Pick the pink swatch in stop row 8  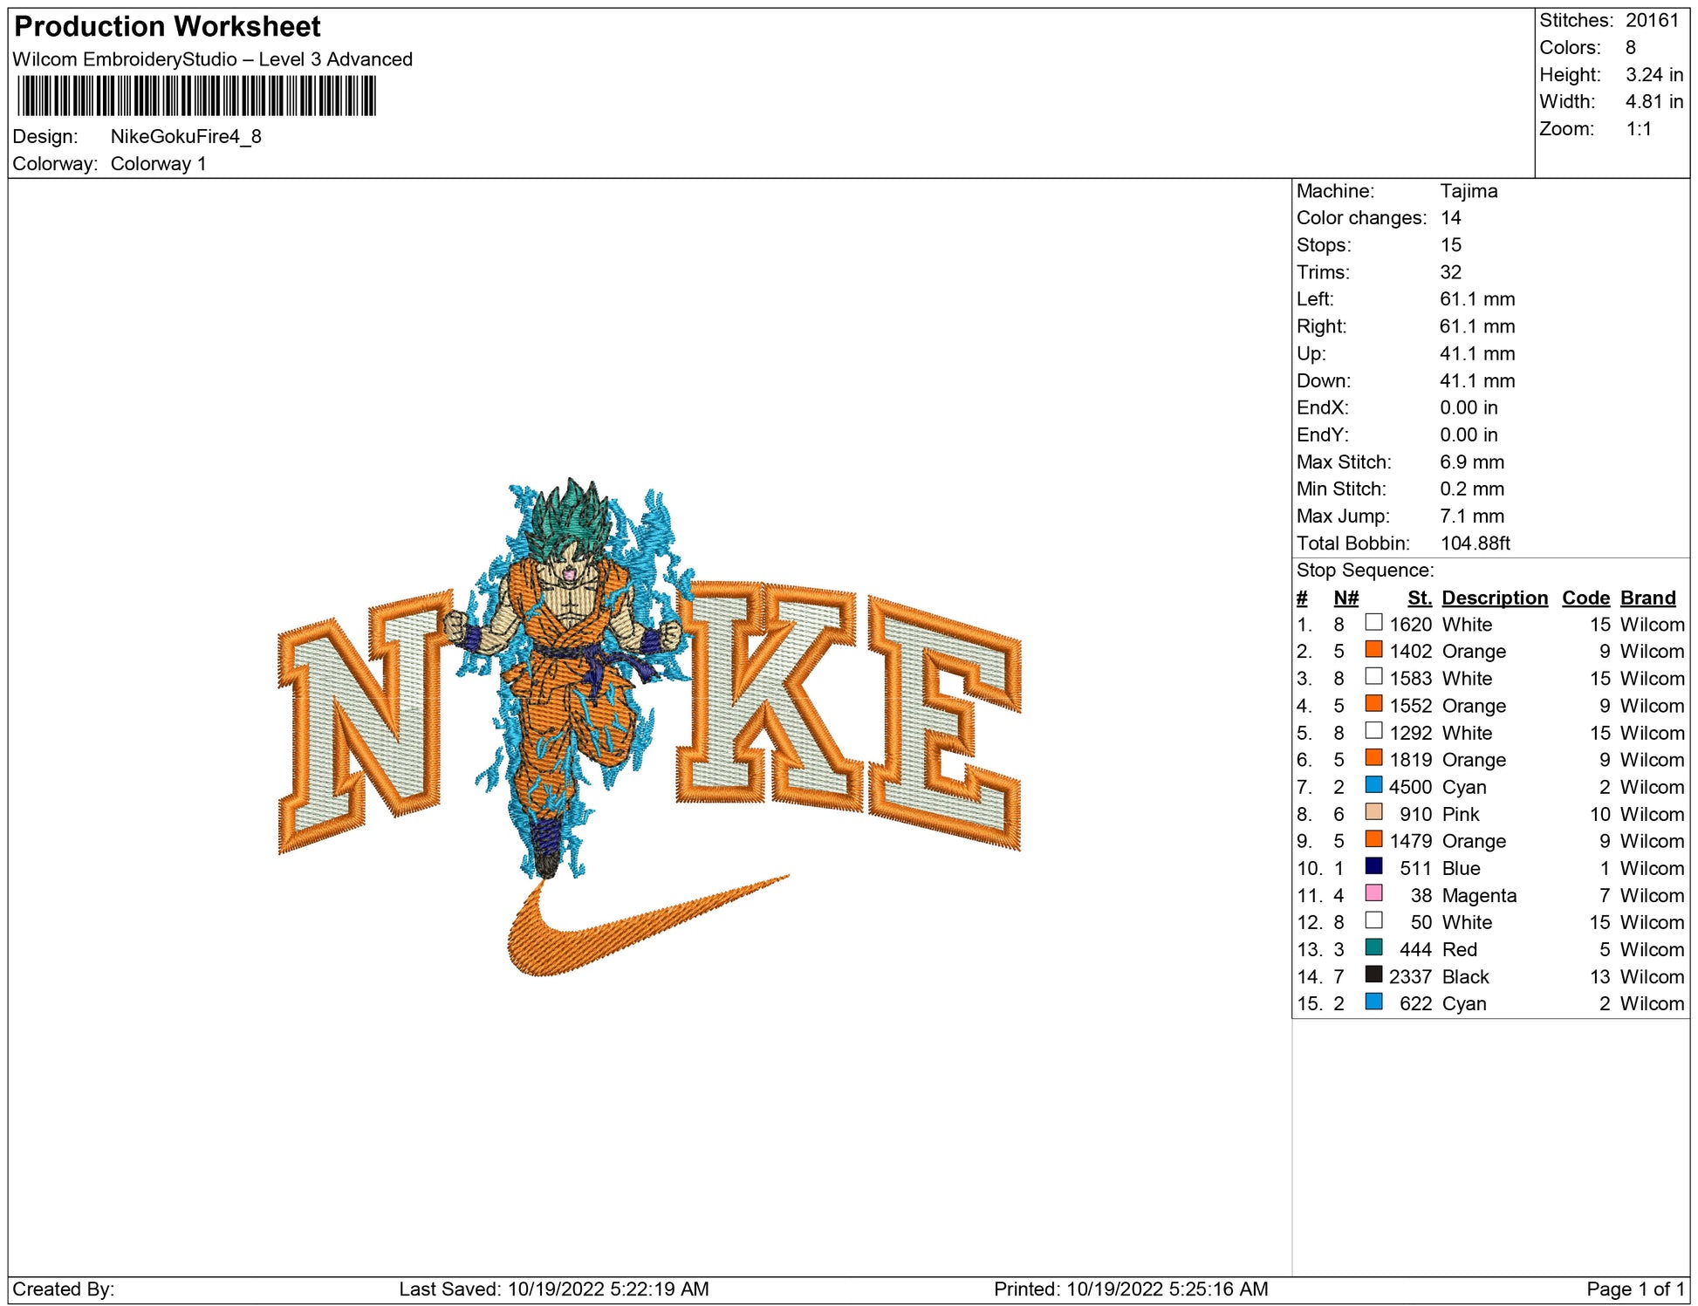1373,811
